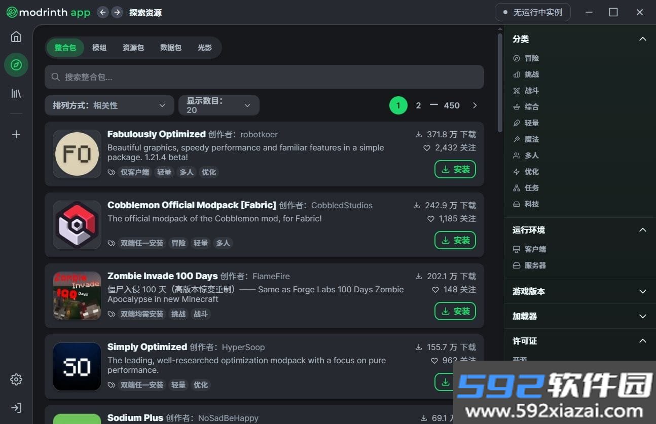Click Cobblemon modpack icon

[77, 225]
